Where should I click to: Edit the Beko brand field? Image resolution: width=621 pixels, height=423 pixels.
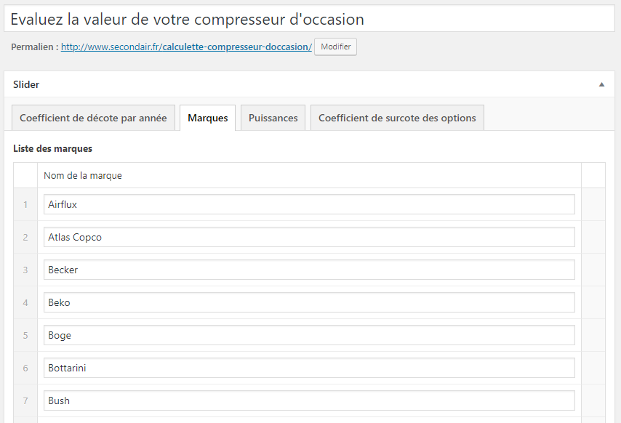[309, 302]
